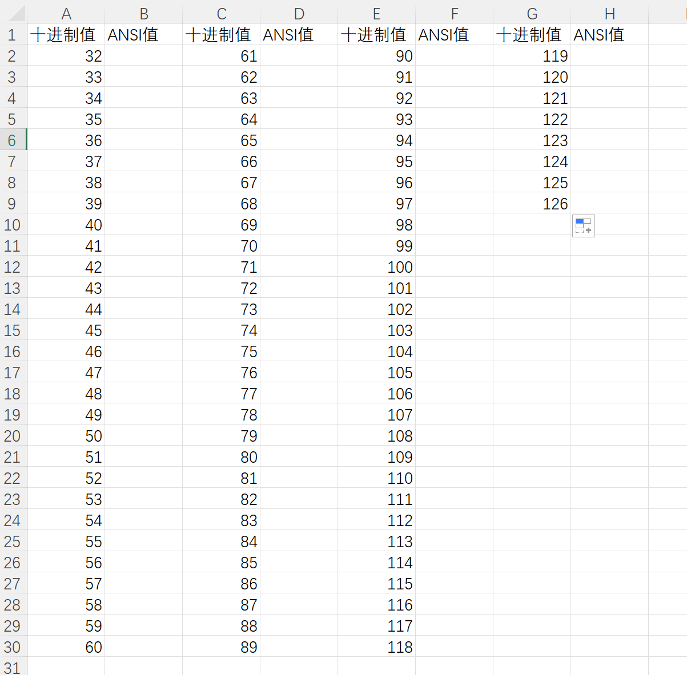Screen dimensions: 687x675
Task: Click row 1 header to select it
Action: (x=12, y=34)
